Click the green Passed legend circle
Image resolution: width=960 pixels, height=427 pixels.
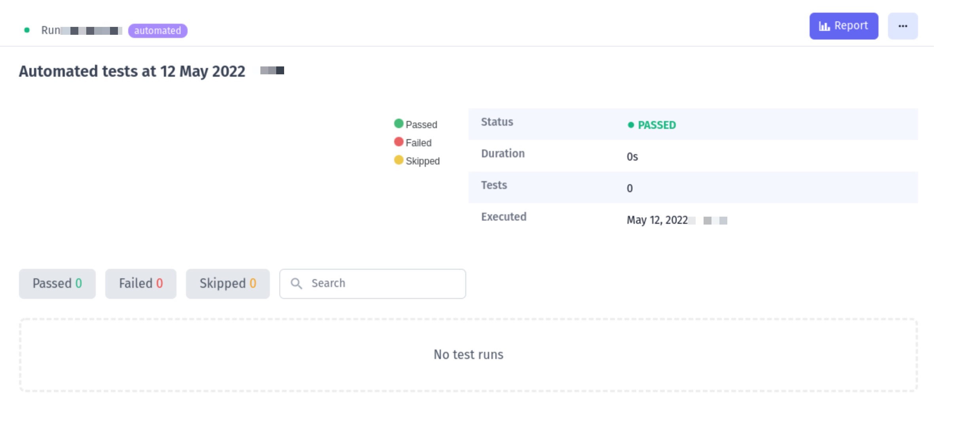[398, 124]
